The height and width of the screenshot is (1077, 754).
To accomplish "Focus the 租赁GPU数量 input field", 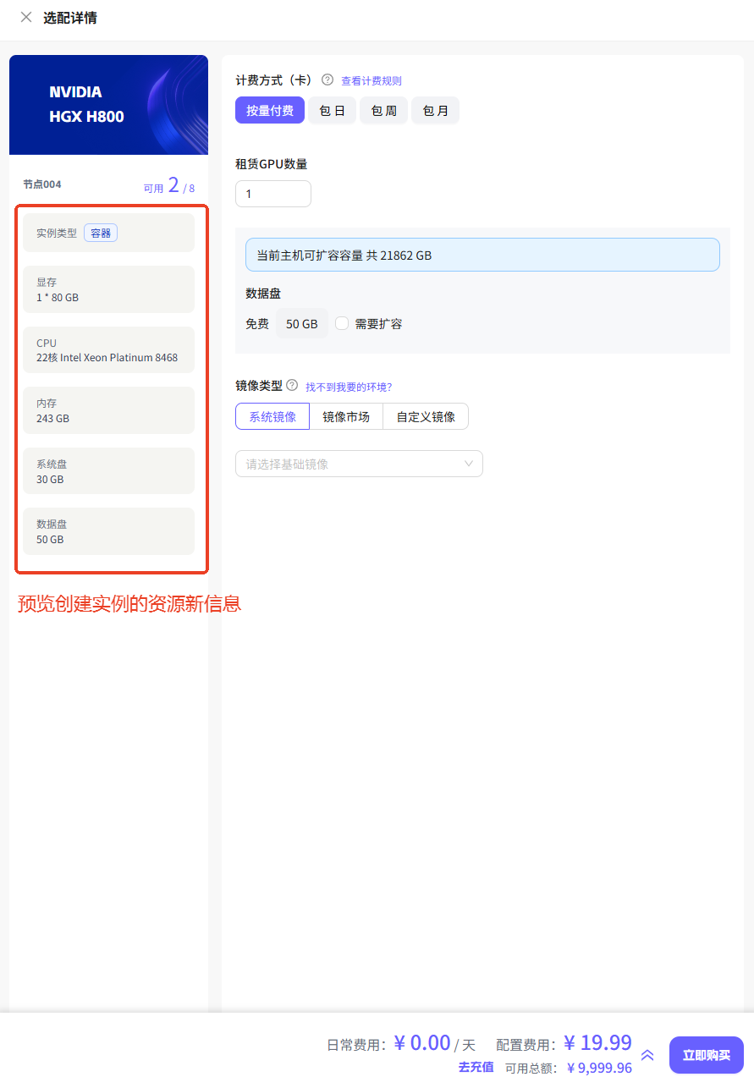I will point(273,194).
